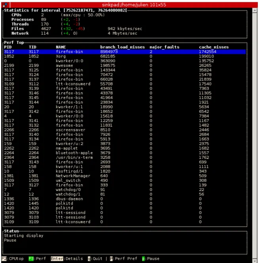The width and height of the screenshot is (259, 263).
Task: Click the 4 Mbytes/sec network rate
Action: point(122,33)
